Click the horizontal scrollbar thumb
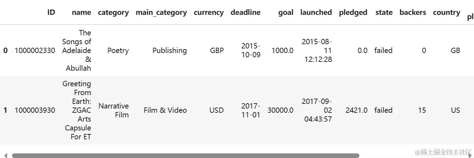The image size is (474, 158). point(185,156)
